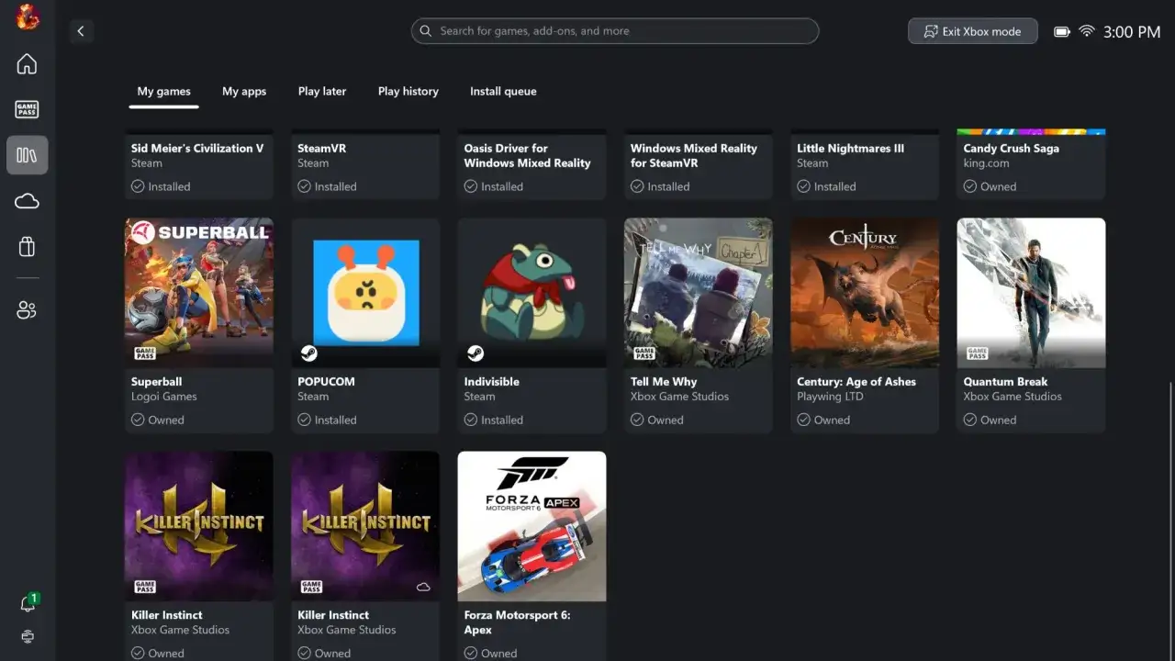Open the Quantum Break cover art
This screenshot has width=1175, height=661.
point(1031,293)
